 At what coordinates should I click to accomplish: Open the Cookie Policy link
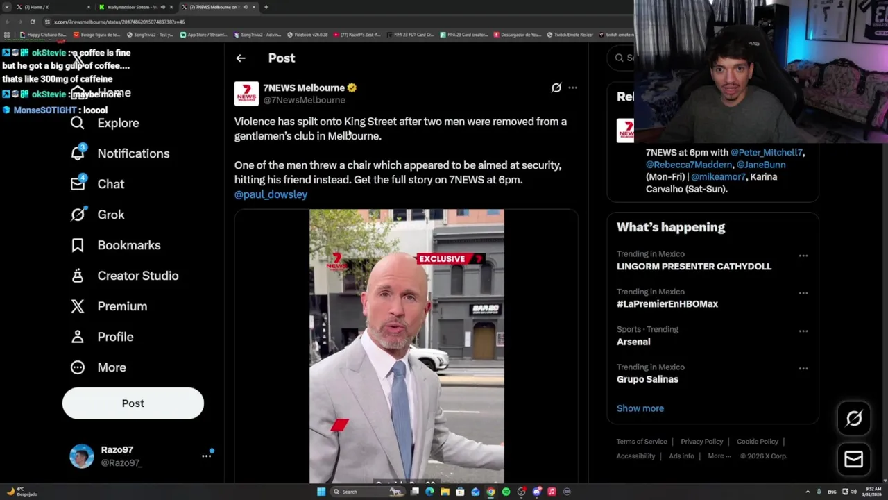758,442
